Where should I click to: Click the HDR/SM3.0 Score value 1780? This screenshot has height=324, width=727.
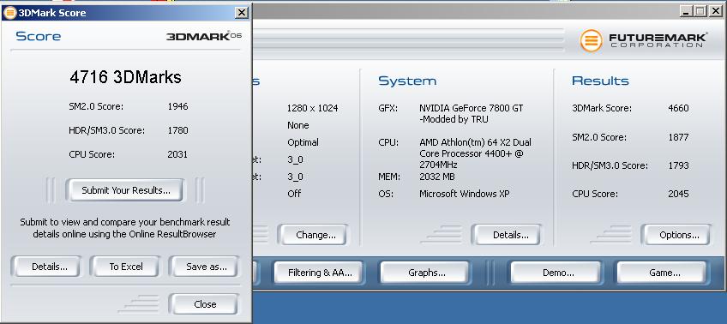point(177,130)
